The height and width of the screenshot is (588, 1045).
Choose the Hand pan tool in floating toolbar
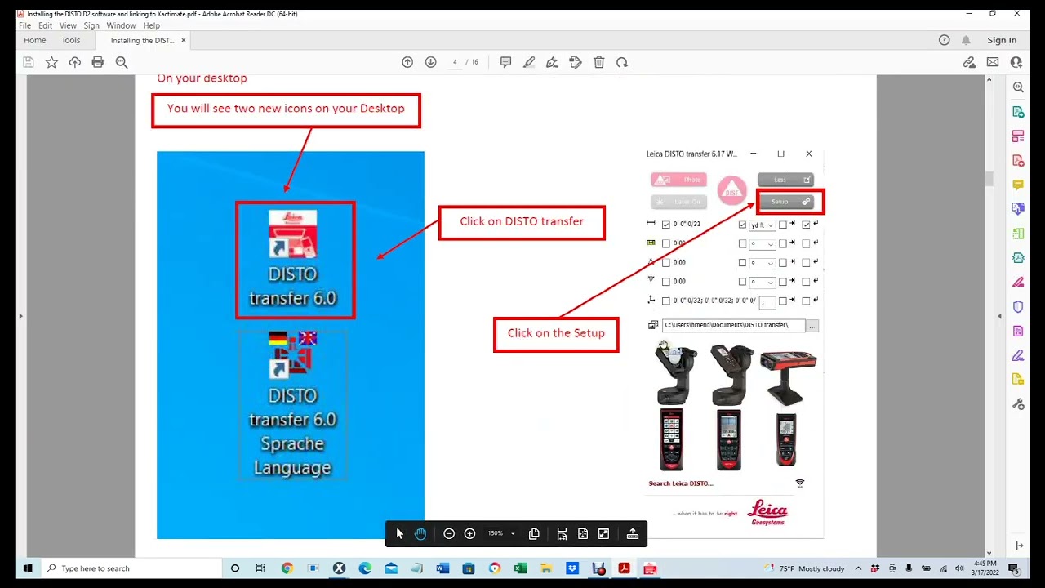tap(420, 533)
